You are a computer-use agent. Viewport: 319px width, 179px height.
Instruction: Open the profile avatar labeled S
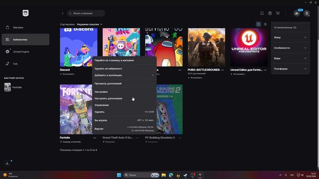click(x=307, y=13)
